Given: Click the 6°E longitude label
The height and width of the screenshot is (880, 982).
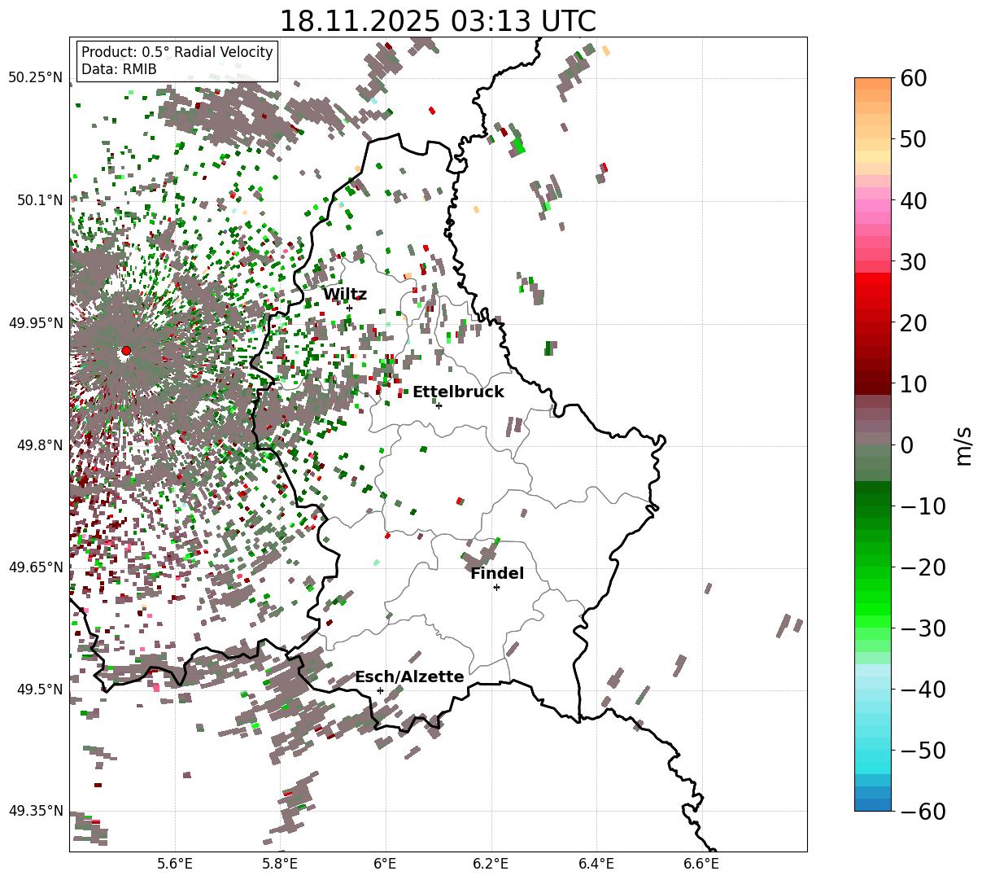Looking at the screenshot, I should 386,864.
